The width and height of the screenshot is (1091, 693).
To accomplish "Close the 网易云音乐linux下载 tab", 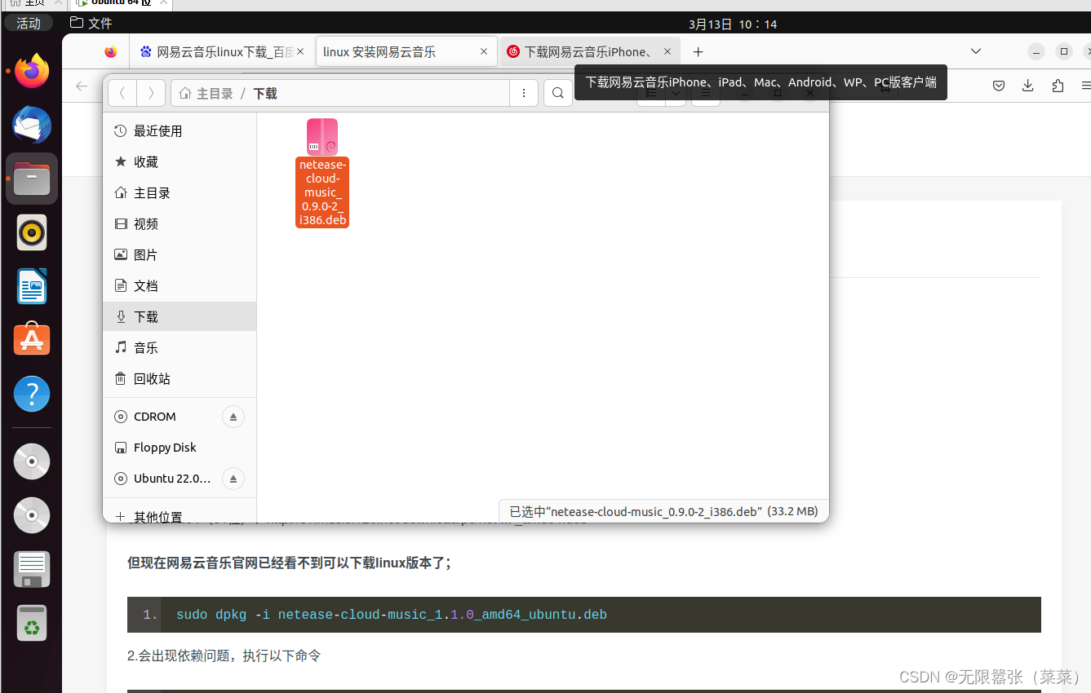I will pos(300,51).
